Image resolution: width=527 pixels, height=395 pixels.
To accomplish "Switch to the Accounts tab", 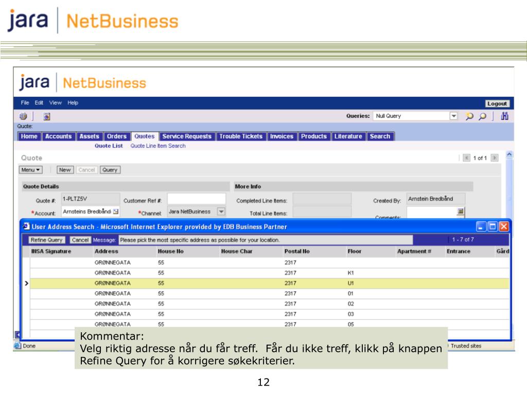I will pos(59,136).
